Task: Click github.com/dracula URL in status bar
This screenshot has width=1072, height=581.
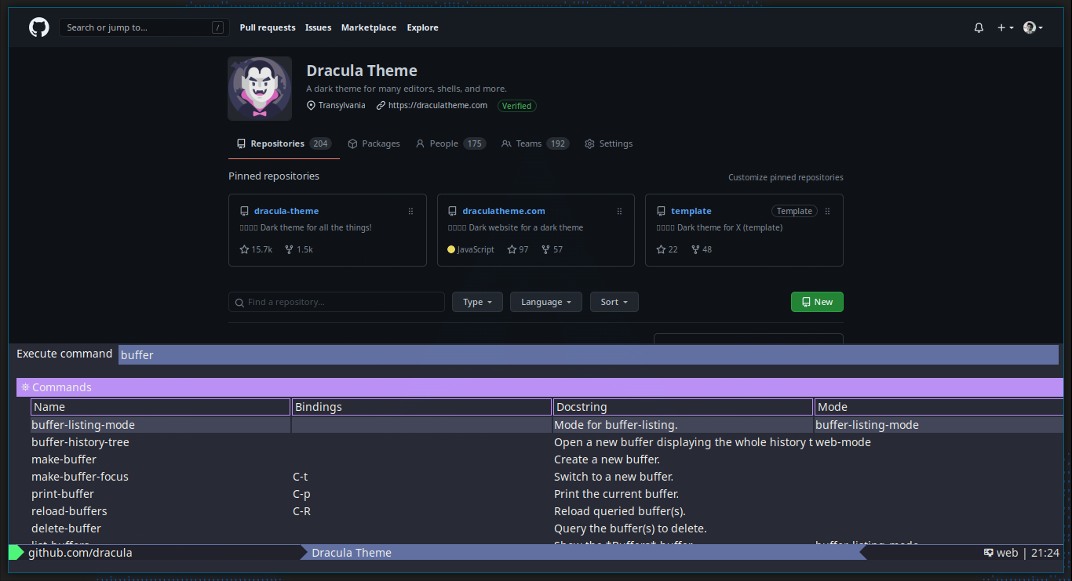Action: (x=80, y=553)
